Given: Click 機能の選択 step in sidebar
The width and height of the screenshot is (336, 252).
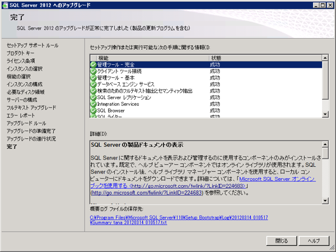Looking at the screenshot, I should tap(18, 77).
